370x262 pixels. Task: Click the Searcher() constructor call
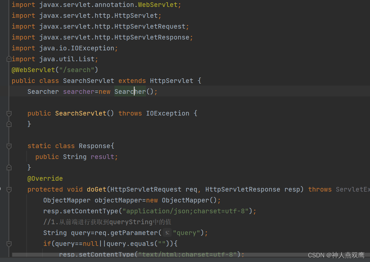pyautogui.click(x=134, y=92)
